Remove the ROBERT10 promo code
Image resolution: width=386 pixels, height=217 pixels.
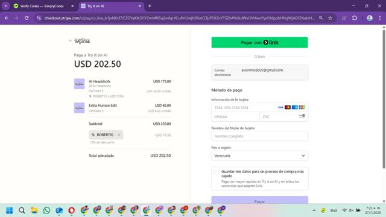click(x=119, y=135)
